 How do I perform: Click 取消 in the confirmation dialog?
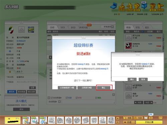coord(143,79)
